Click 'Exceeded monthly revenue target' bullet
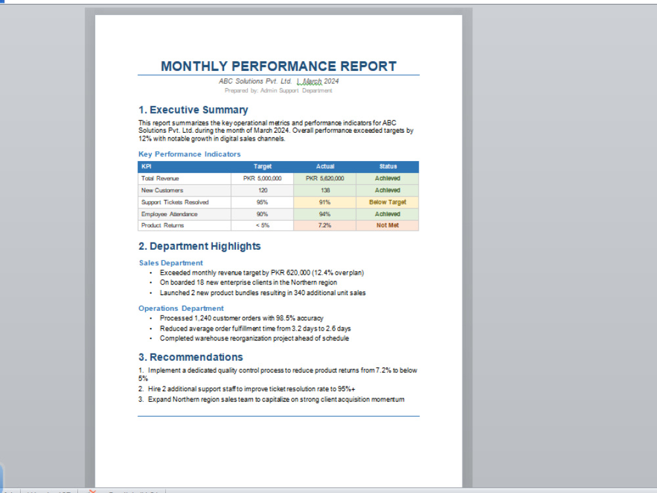This screenshot has width=657, height=493. pos(262,273)
